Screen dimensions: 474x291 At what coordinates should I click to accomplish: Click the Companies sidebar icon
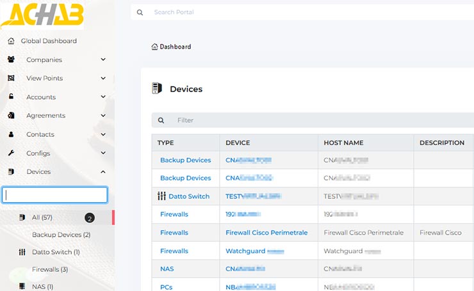pos(11,59)
